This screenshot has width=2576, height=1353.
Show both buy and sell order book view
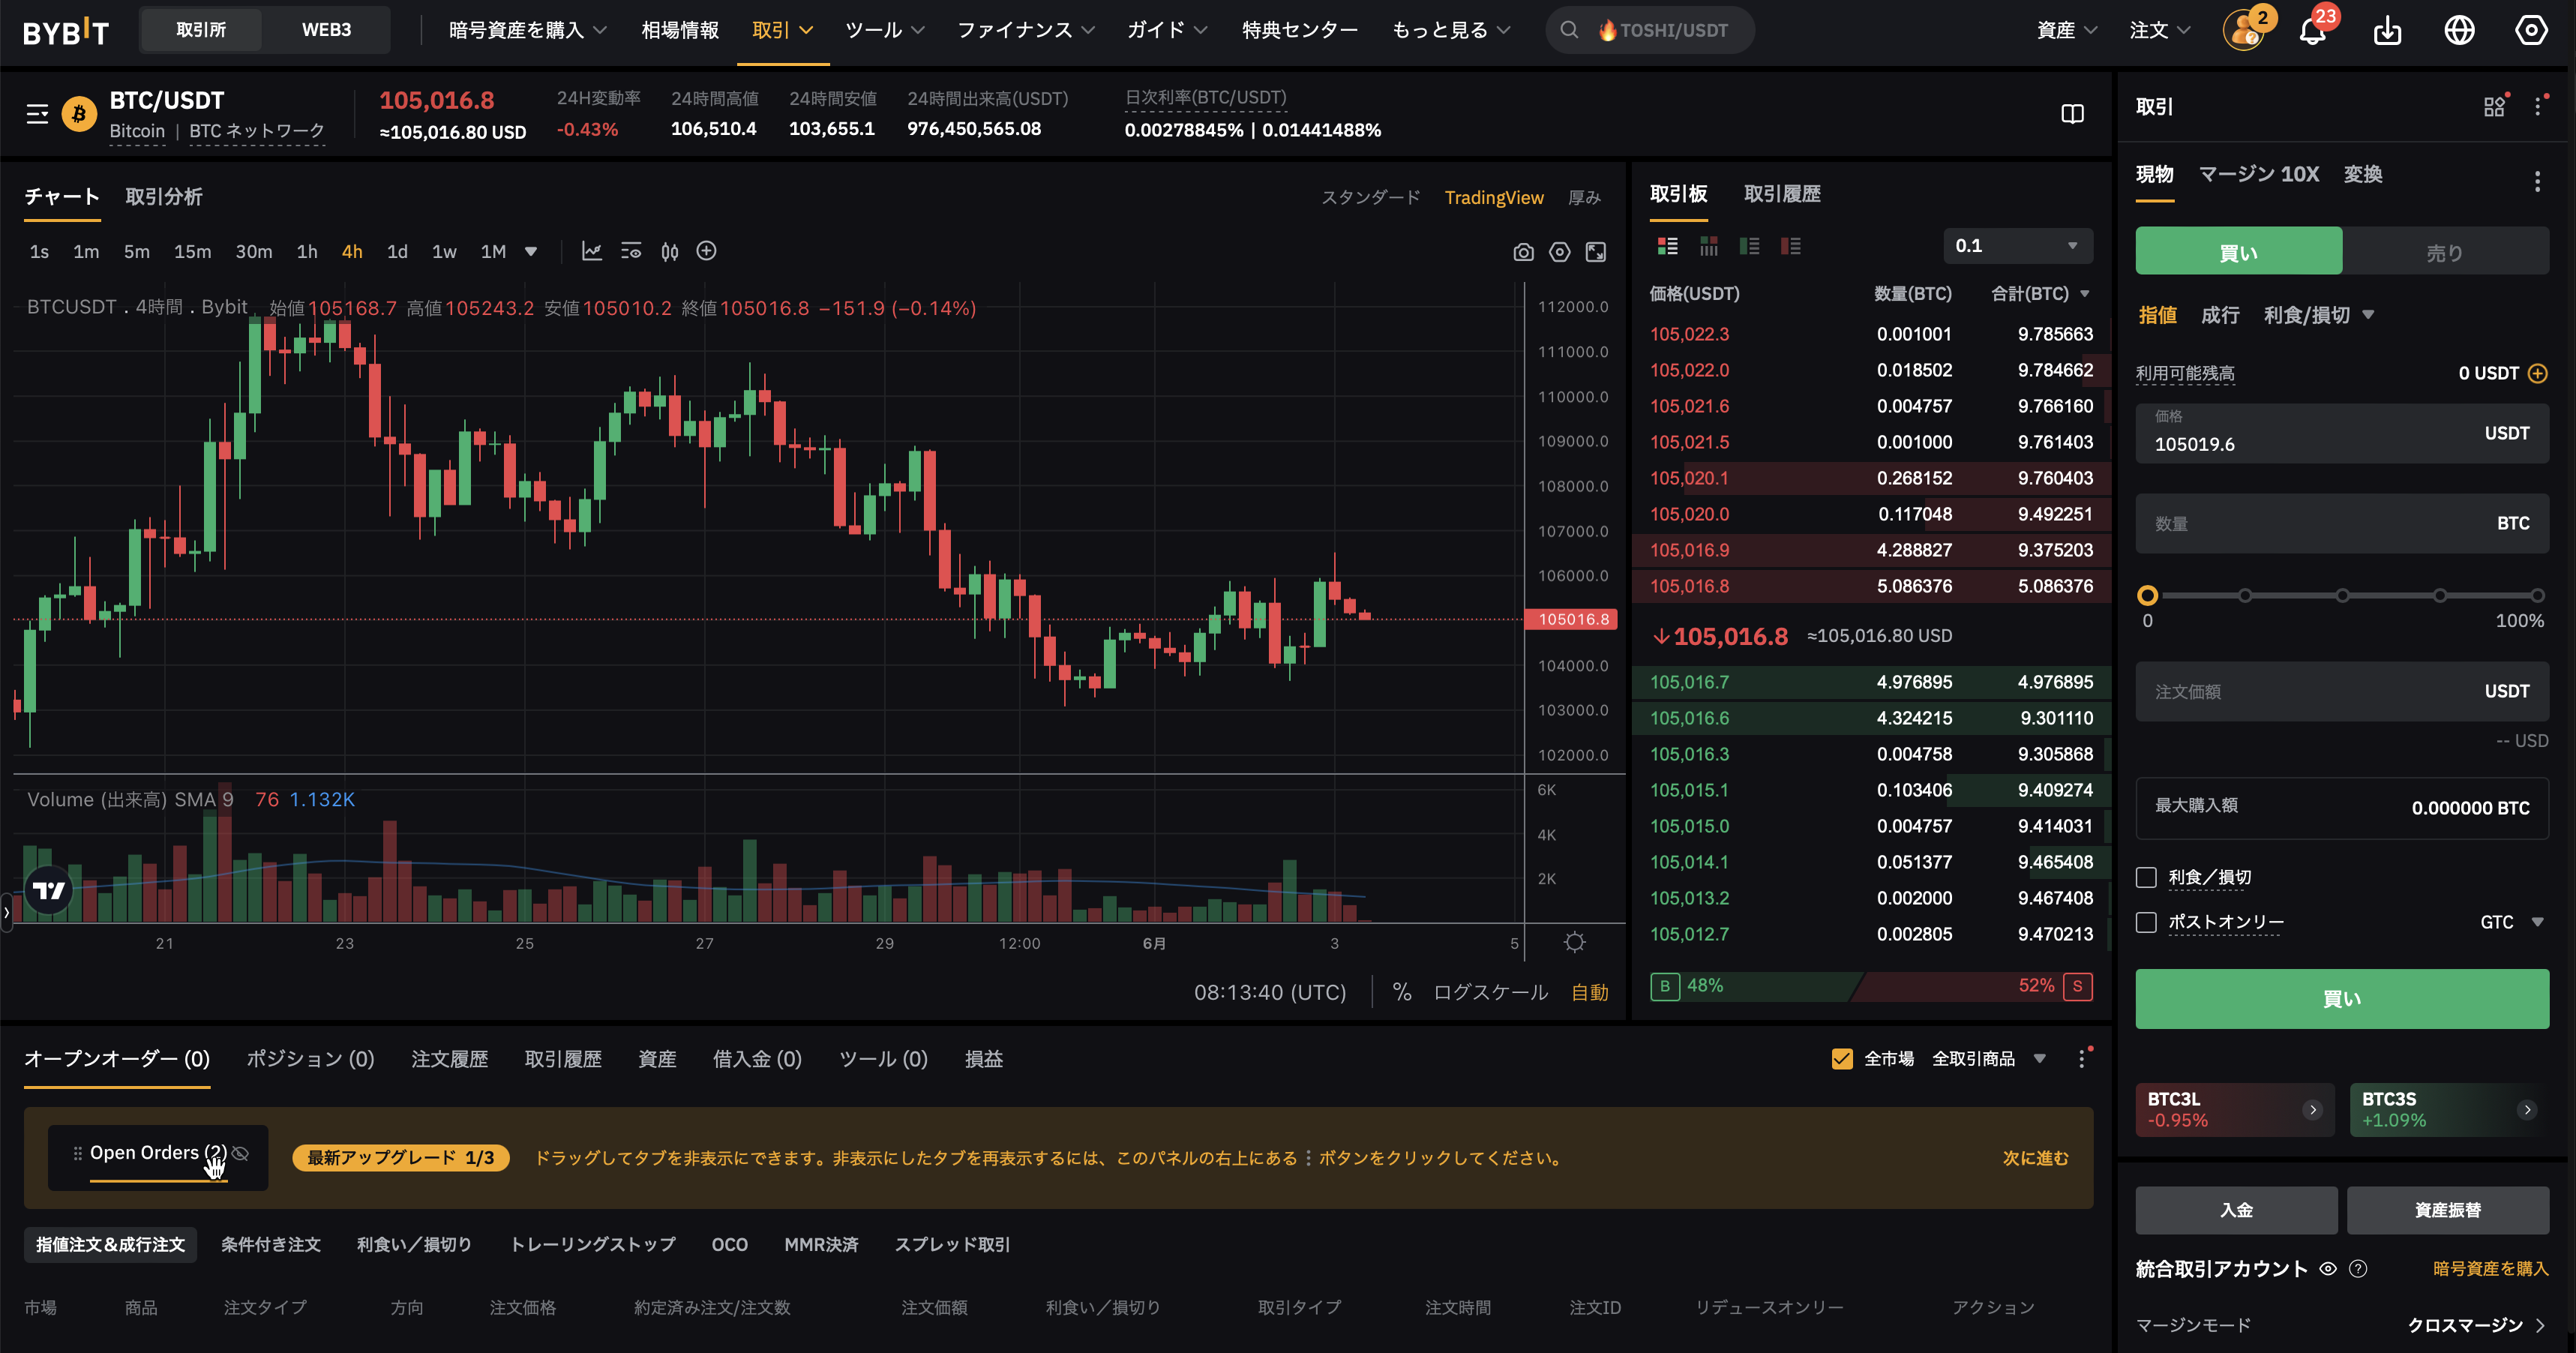(1667, 246)
